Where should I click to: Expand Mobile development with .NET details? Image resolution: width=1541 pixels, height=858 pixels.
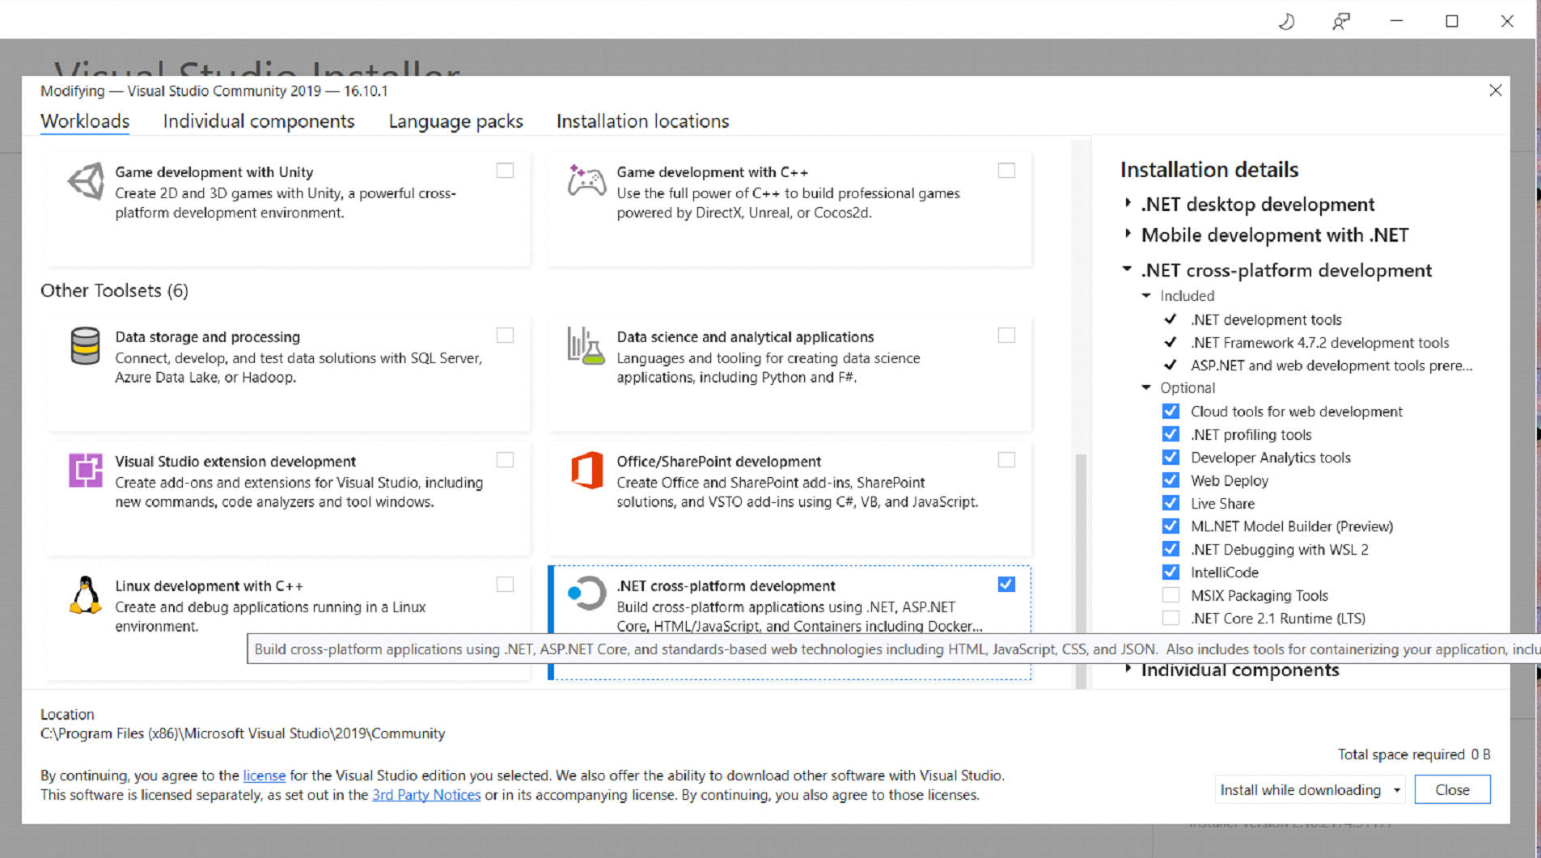[x=1128, y=235]
